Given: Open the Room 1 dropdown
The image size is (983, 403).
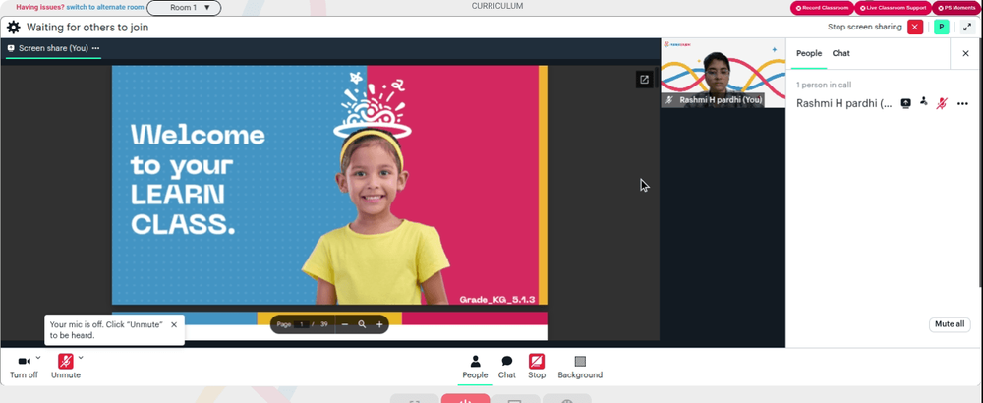Looking at the screenshot, I should [x=184, y=8].
